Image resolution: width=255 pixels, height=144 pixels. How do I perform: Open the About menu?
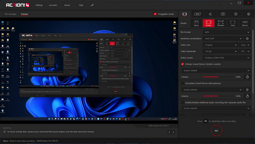[x=67, y=5]
